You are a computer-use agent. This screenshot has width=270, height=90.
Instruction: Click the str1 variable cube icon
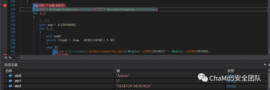10,81
